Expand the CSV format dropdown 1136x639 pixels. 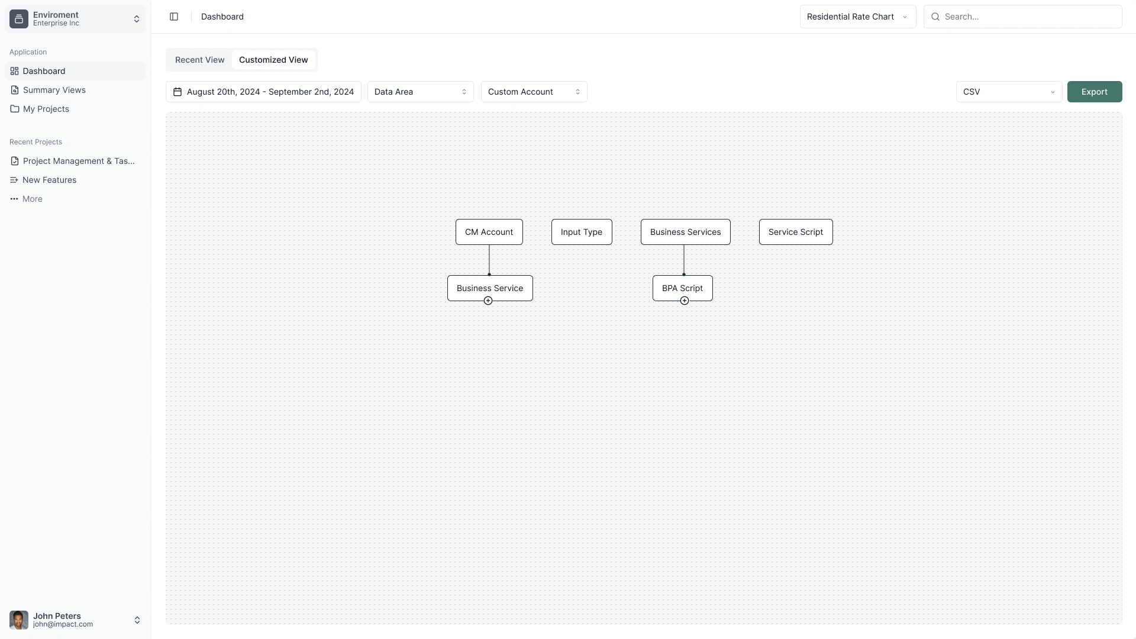pyautogui.click(x=1008, y=92)
